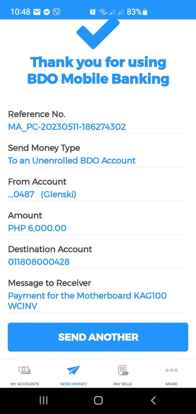Tap the Send Money paper plane icon
Screen dimensions: 196x414
[x=73, y=370]
